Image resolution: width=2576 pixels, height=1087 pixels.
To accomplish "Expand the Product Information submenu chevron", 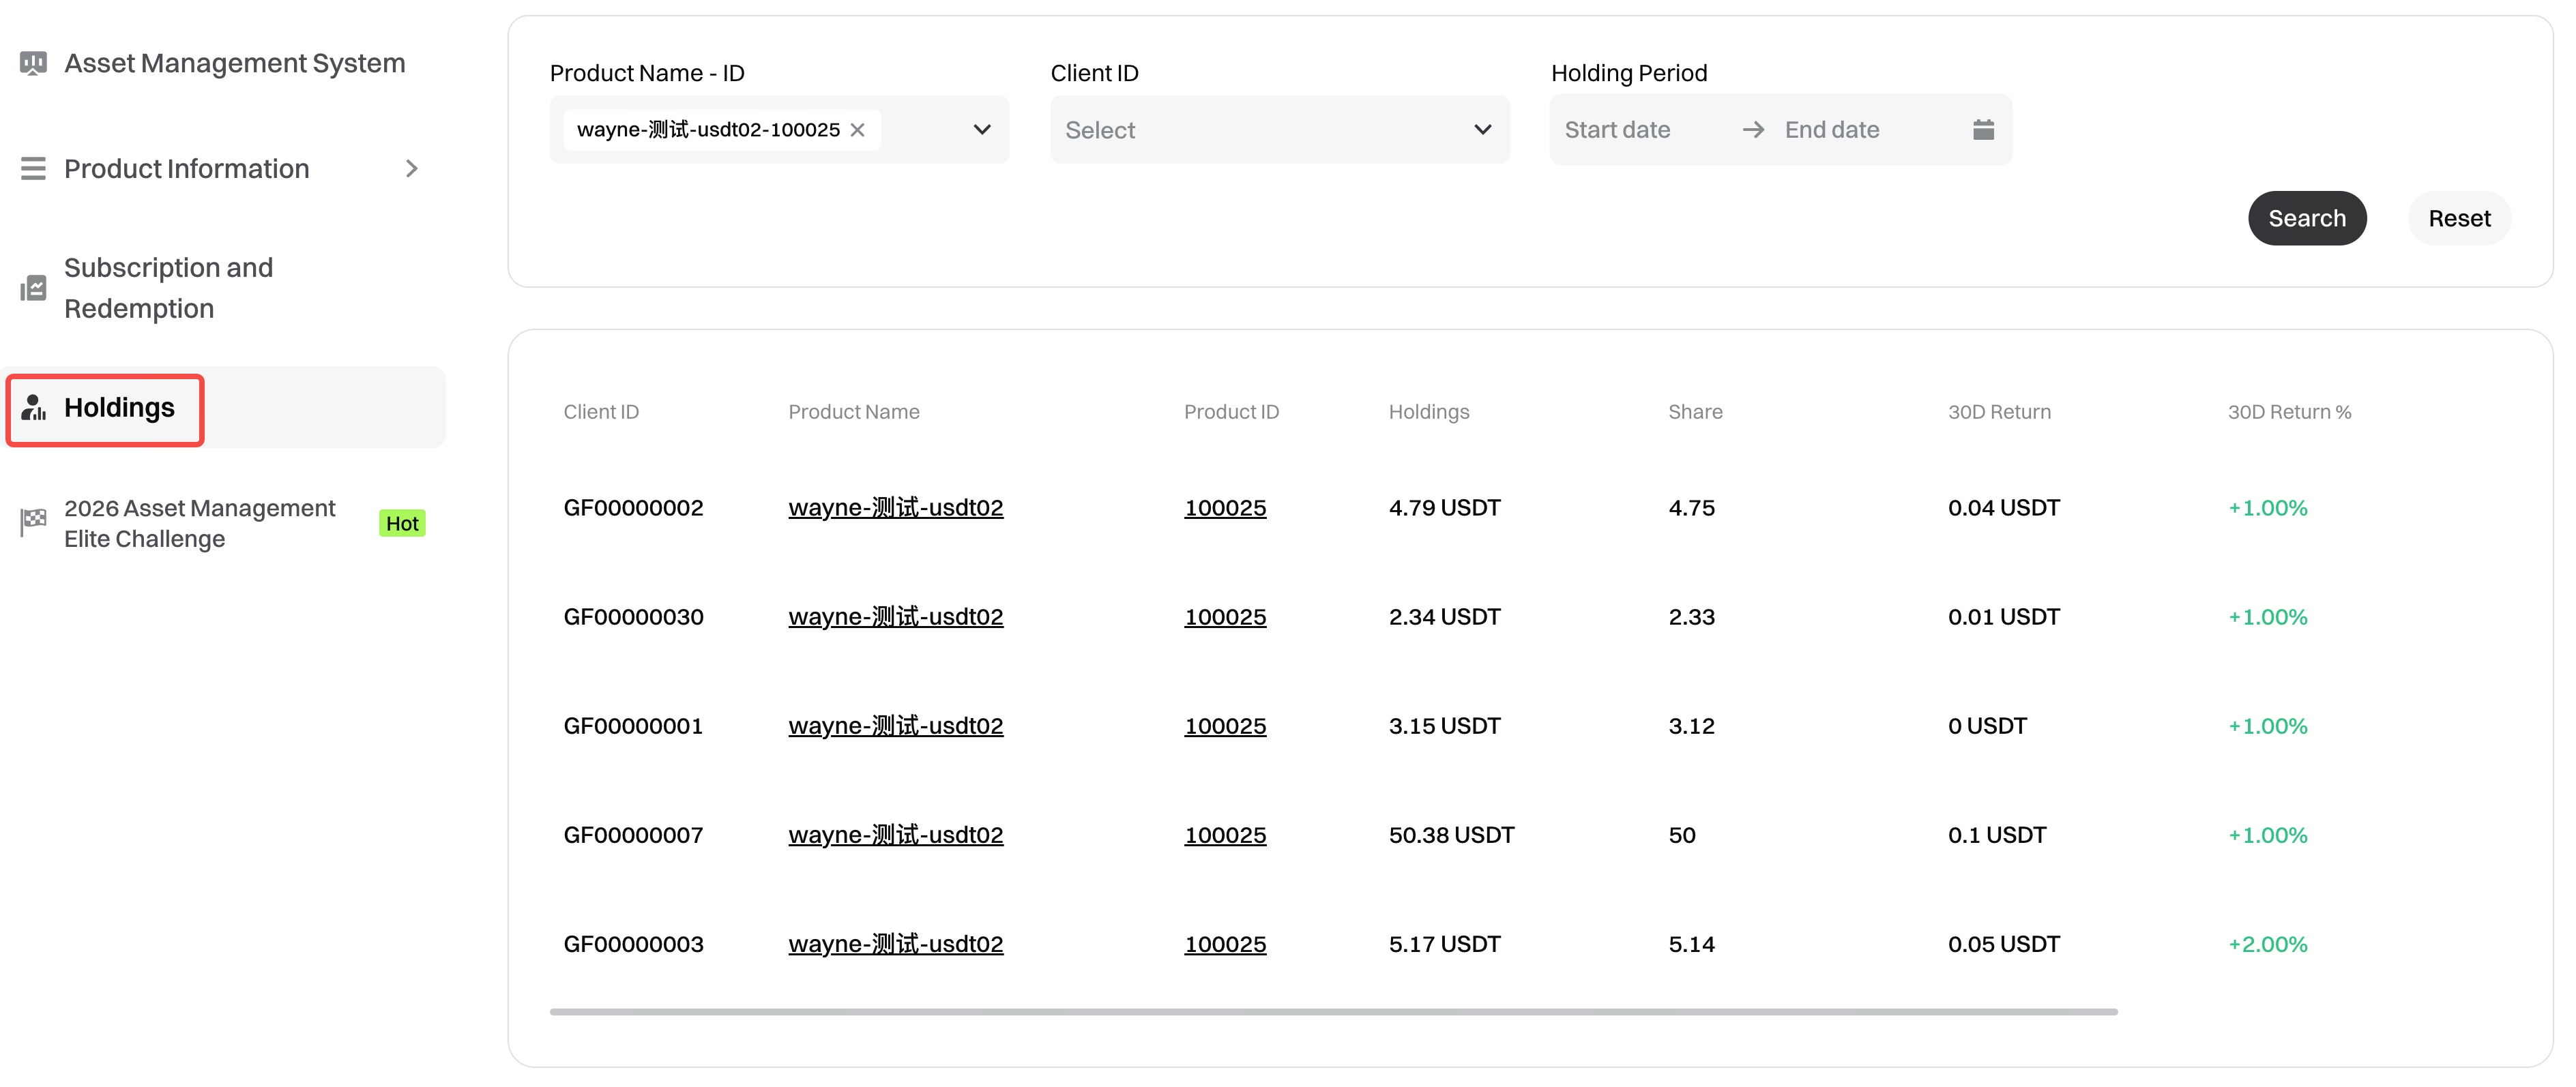I will tap(411, 169).
